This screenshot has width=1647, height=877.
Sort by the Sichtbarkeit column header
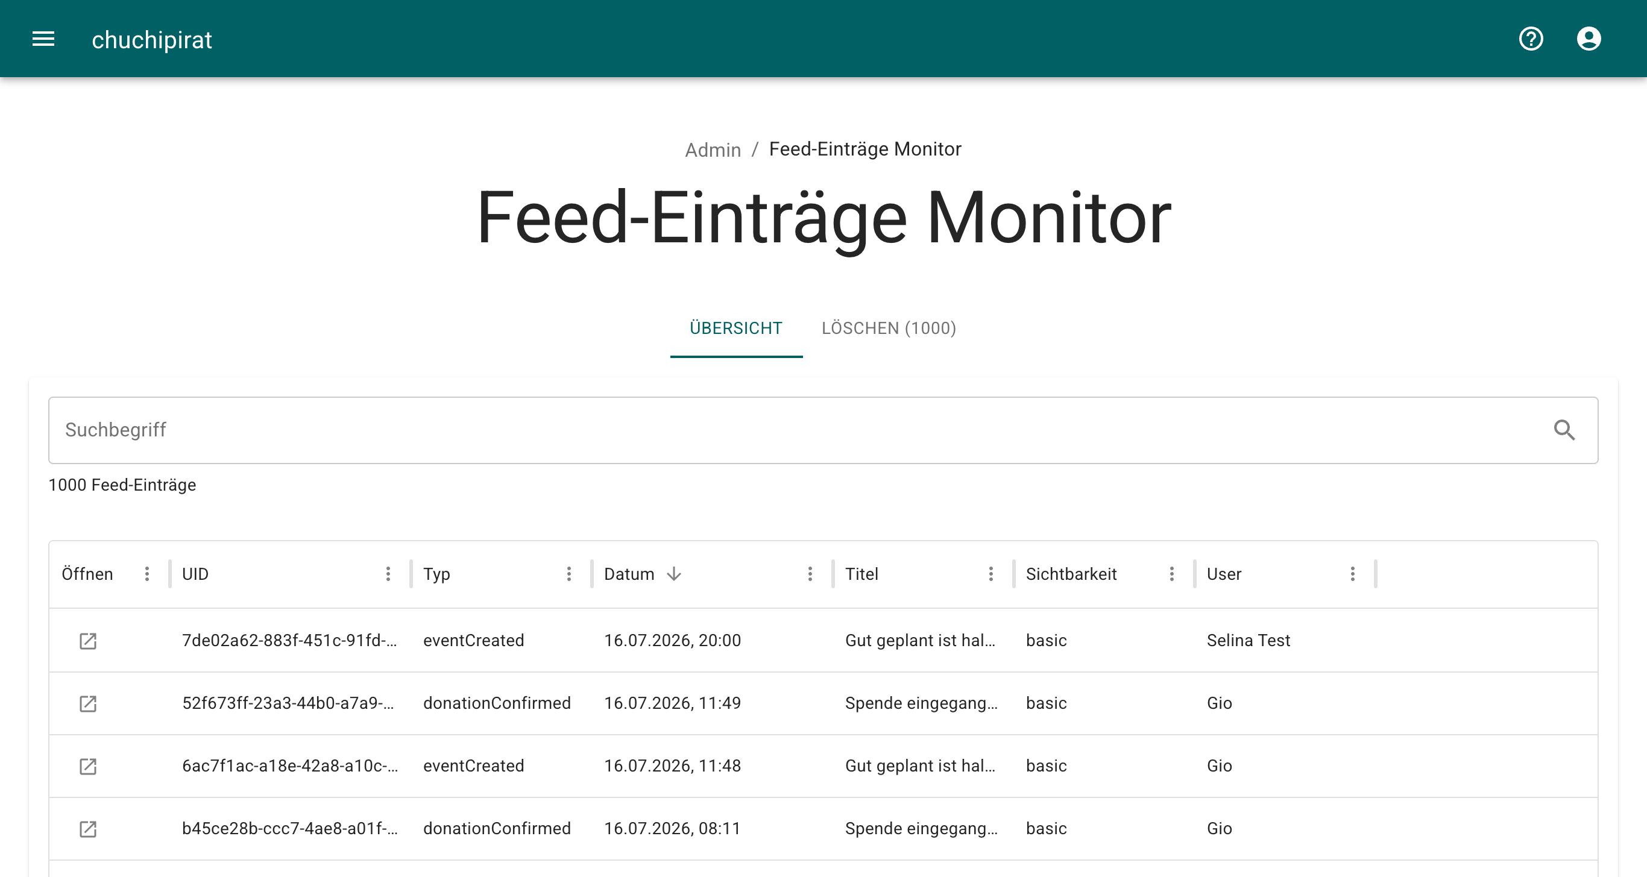1071,574
